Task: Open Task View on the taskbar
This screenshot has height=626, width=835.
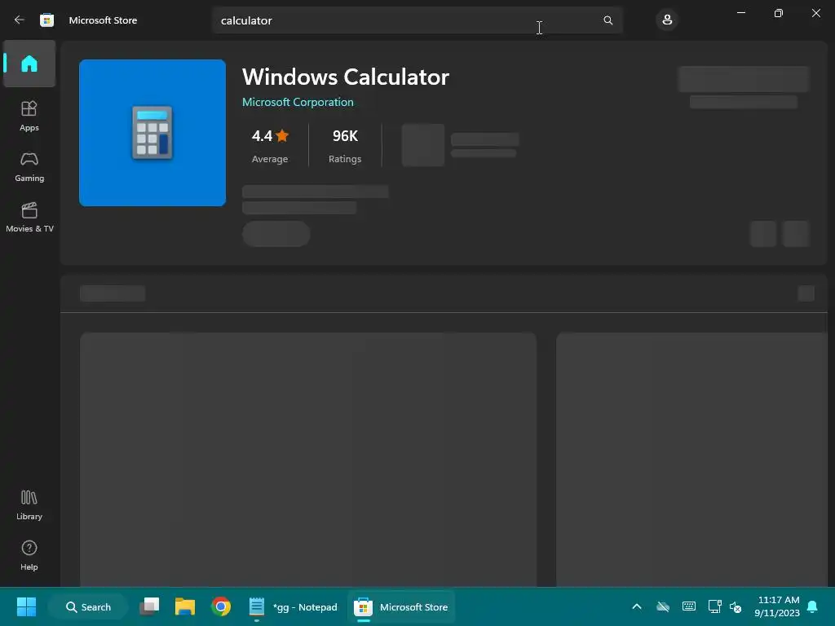Action: 150,606
